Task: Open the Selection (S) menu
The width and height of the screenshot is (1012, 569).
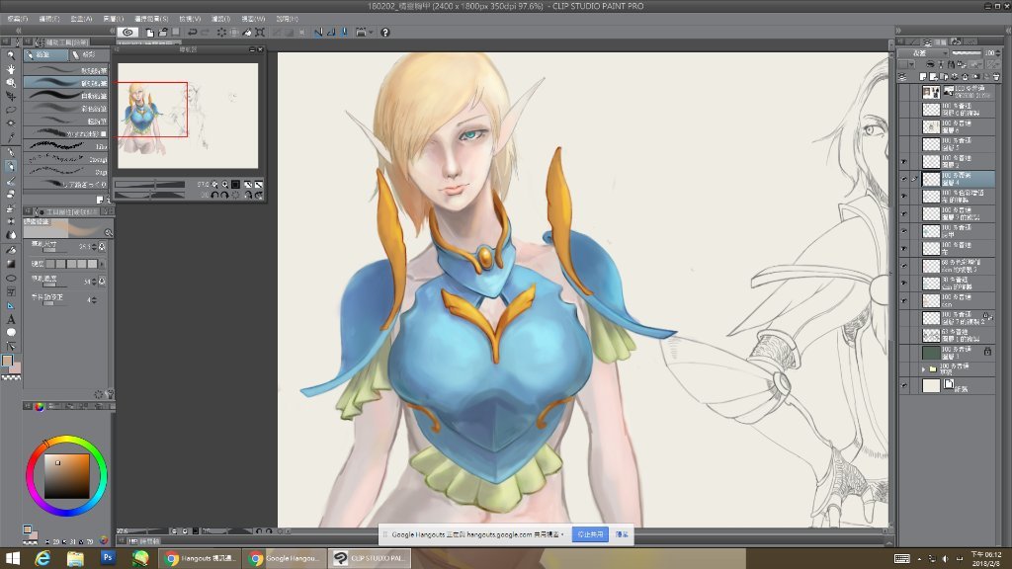Action: [x=151, y=19]
